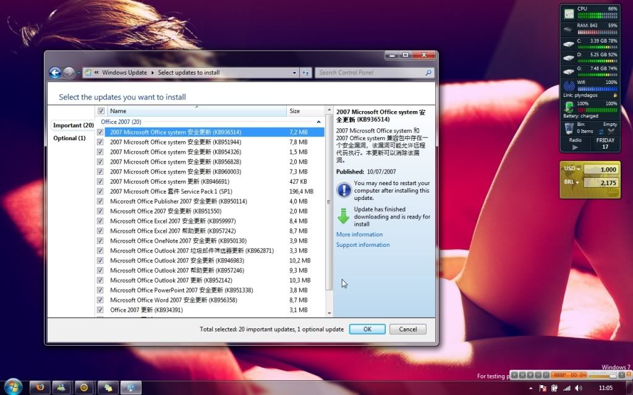Toggle the Office Service Pack 1 (SP1) checkbox

click(x=100, y=191)
